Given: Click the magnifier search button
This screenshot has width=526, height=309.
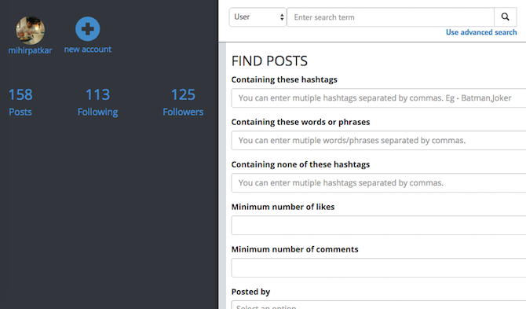Looking at the screenshot, I should [x=506, y=17].
